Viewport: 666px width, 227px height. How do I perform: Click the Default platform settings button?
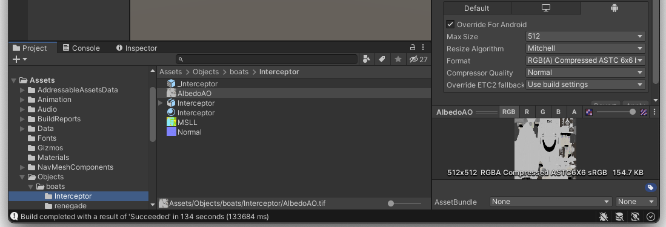[x=477, y=8]
